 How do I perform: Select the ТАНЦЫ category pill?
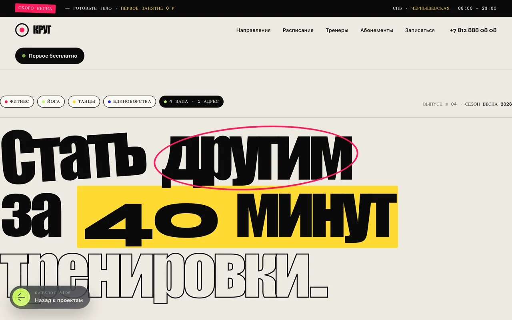pyautogui.click(x=84, y=102)
